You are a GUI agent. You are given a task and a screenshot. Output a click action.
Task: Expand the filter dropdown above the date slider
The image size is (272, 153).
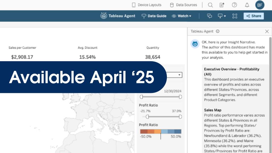[x=179, y=75]
